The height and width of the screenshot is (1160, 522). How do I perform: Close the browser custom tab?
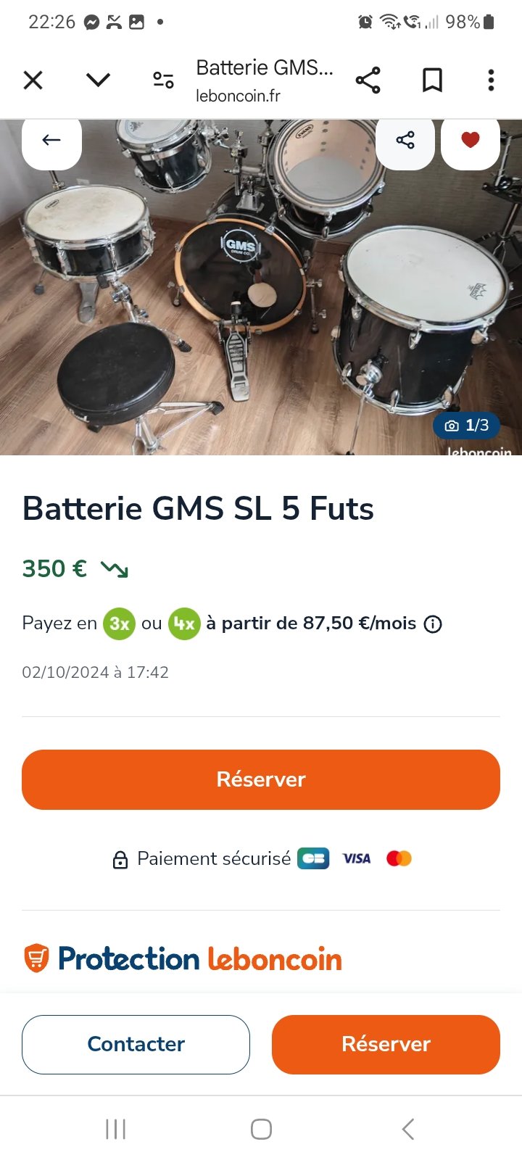pyautogui.click(x=33, y=80)
